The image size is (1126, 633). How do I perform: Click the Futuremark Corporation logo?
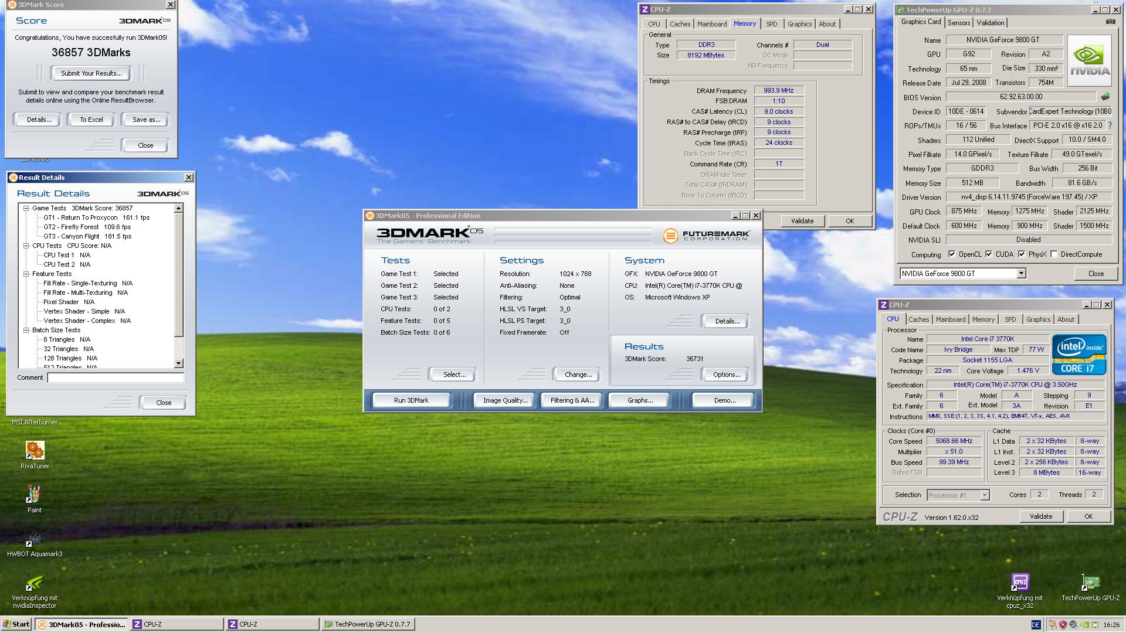(x=706, y=236)
